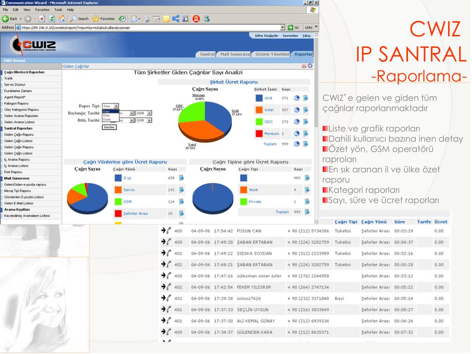
Task: Open the Tools menu
Action: click(58, 10)
